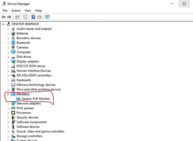Click the Batteries icon

(x=13, y=33)
